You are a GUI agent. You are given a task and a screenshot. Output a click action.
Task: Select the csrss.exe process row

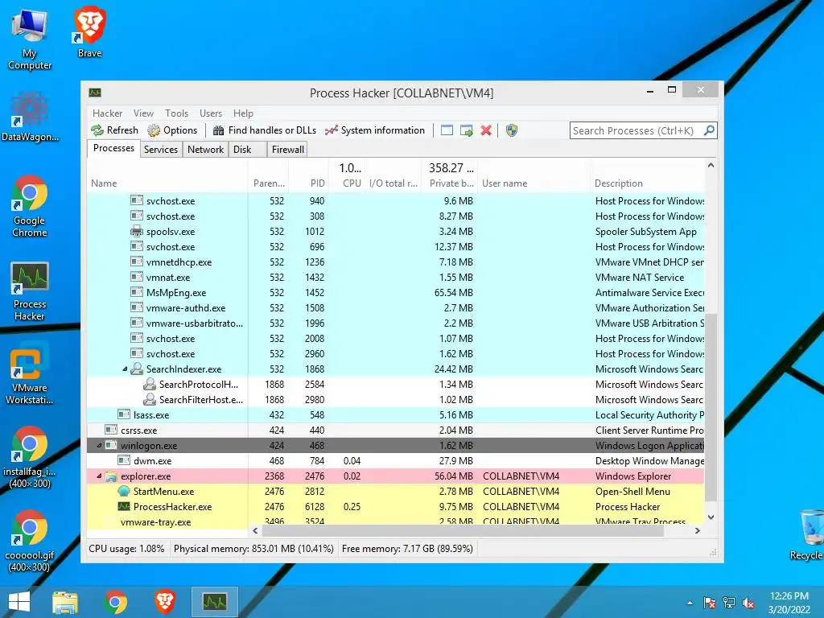[395, 431]
